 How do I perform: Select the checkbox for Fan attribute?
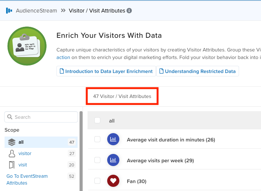[x=97, y=181]
